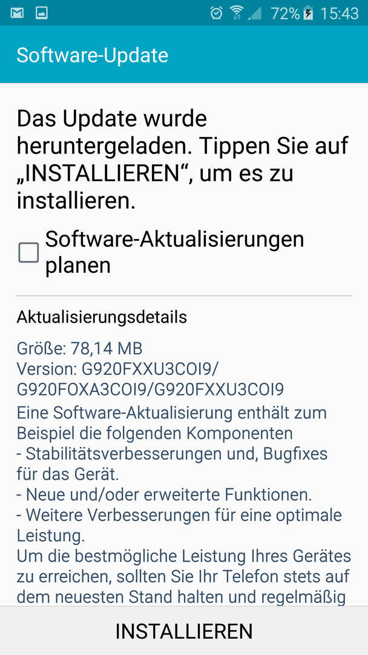Tap the Aktualisierungsdetails heading
Screen dimensions: 368x655
102,317
